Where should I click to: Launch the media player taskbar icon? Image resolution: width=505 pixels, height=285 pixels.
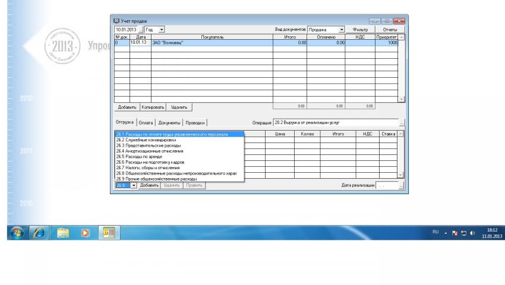[85, 233]
